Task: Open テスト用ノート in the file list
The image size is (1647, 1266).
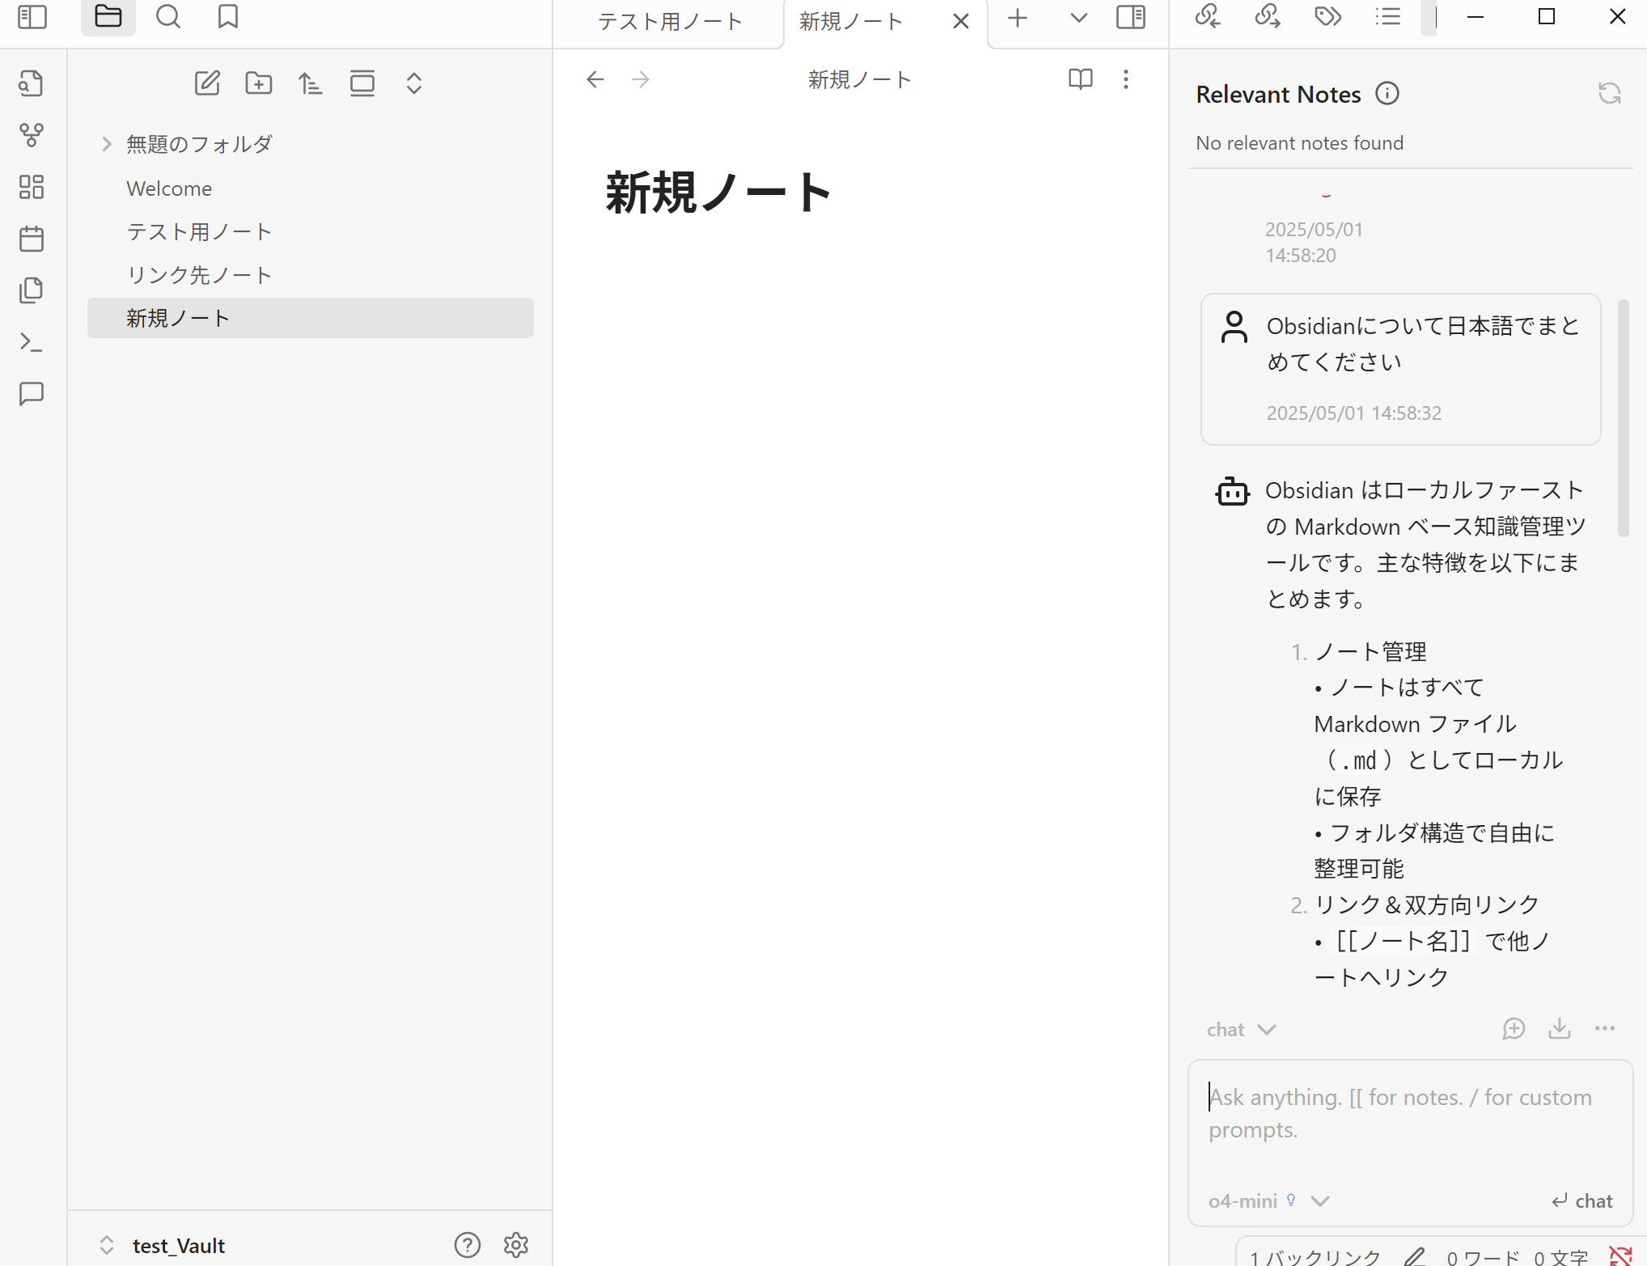Action: coord(311,232)
